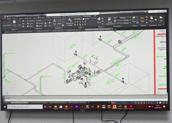Open the Inicio ribbon tab
The height and width of the screenshot is (123, 172).
pyautogui.click(x=9, y=19)
